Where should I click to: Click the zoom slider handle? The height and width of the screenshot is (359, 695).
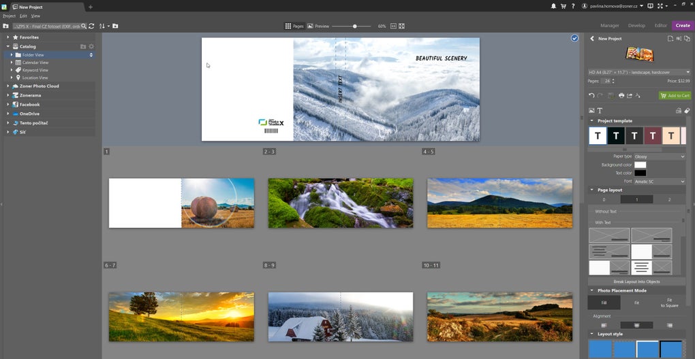(x=354, y=27)
